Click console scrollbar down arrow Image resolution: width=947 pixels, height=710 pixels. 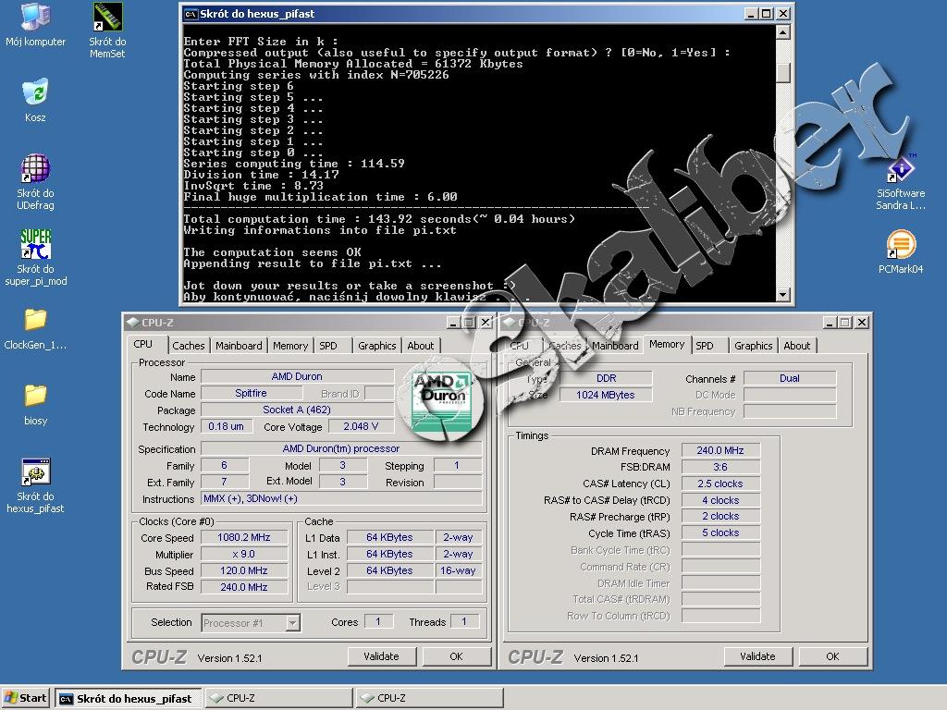tap(782, 295)
